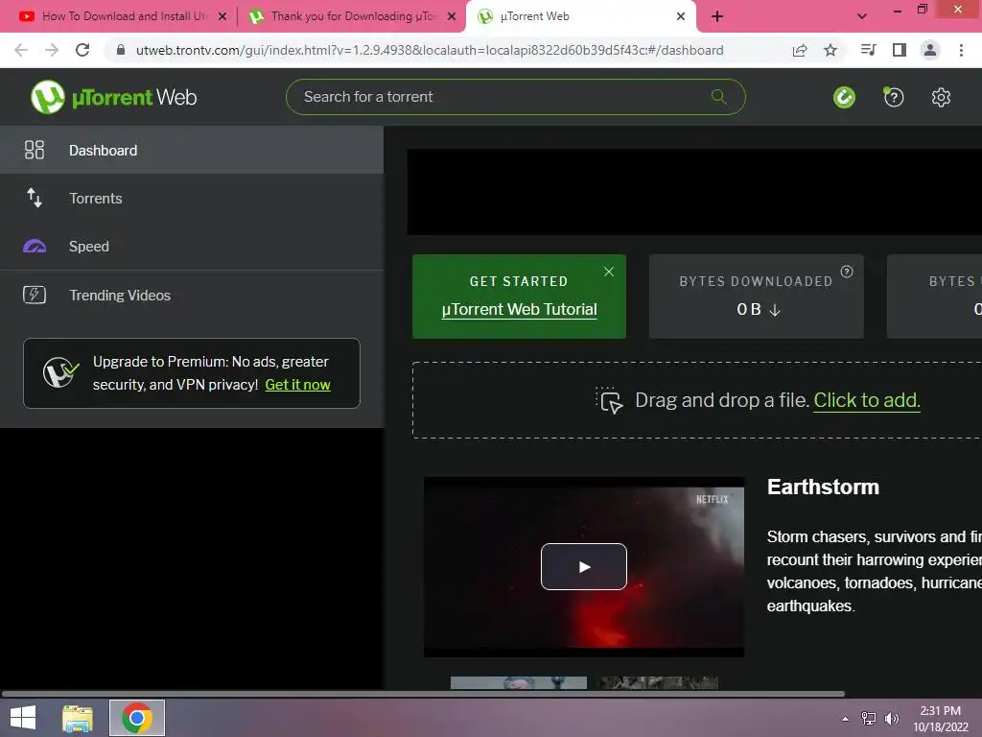Close the YouTube tab
This screenshot has height=737, width=982.
222,16
